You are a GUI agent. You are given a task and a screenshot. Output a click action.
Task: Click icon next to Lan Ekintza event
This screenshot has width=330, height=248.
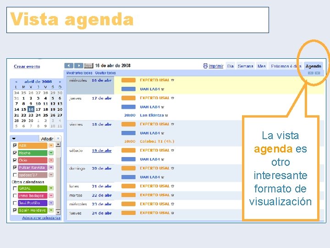pyautogui.click(x=166, y=115)
